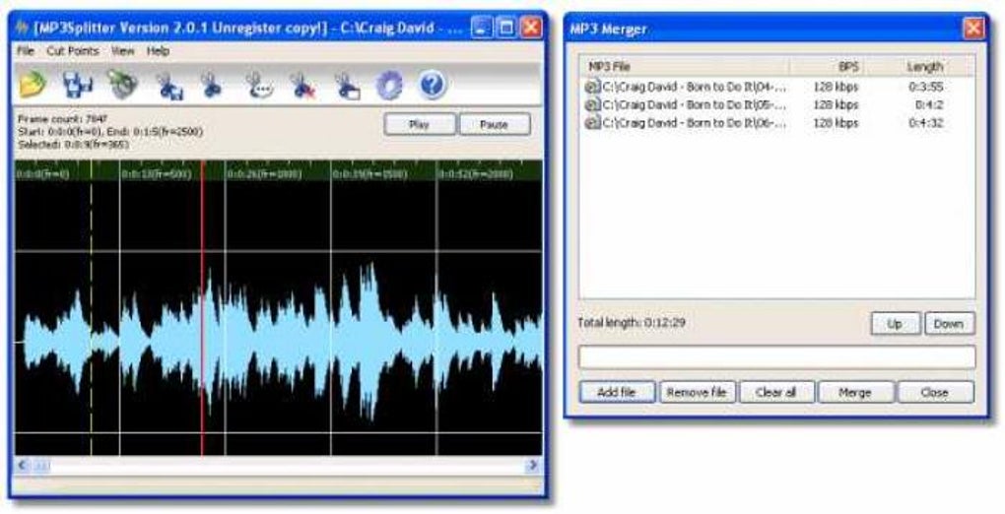Click the 0:0:26(fr=1000) ruler label
1005x514 pixels.
[264, 174]
